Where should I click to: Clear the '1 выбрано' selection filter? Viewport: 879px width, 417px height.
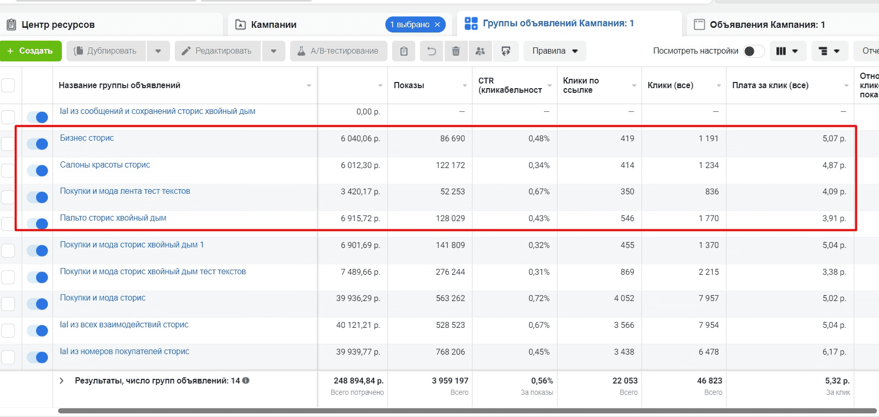437,24
